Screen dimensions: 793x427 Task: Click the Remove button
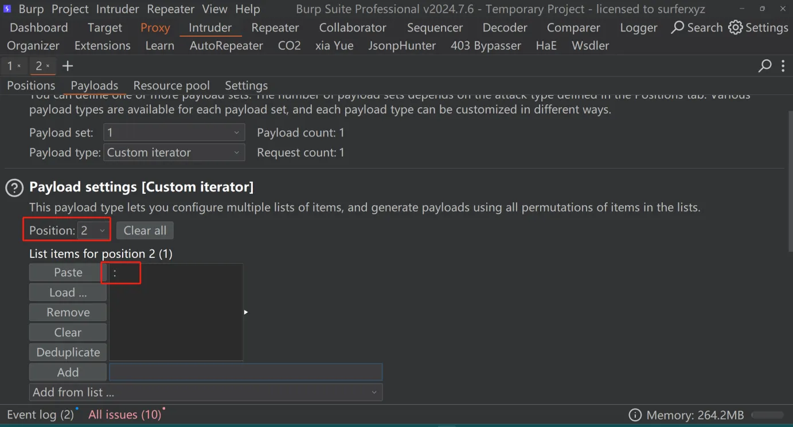[x=68, y=312]
